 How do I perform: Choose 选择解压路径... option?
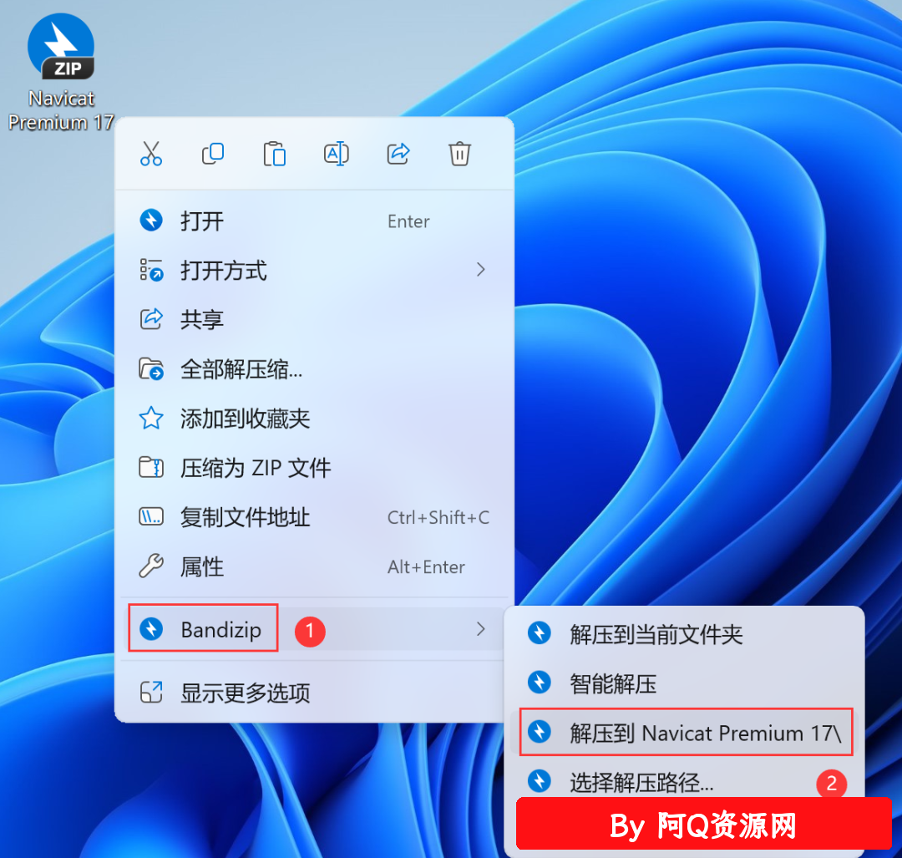[684, 782]
